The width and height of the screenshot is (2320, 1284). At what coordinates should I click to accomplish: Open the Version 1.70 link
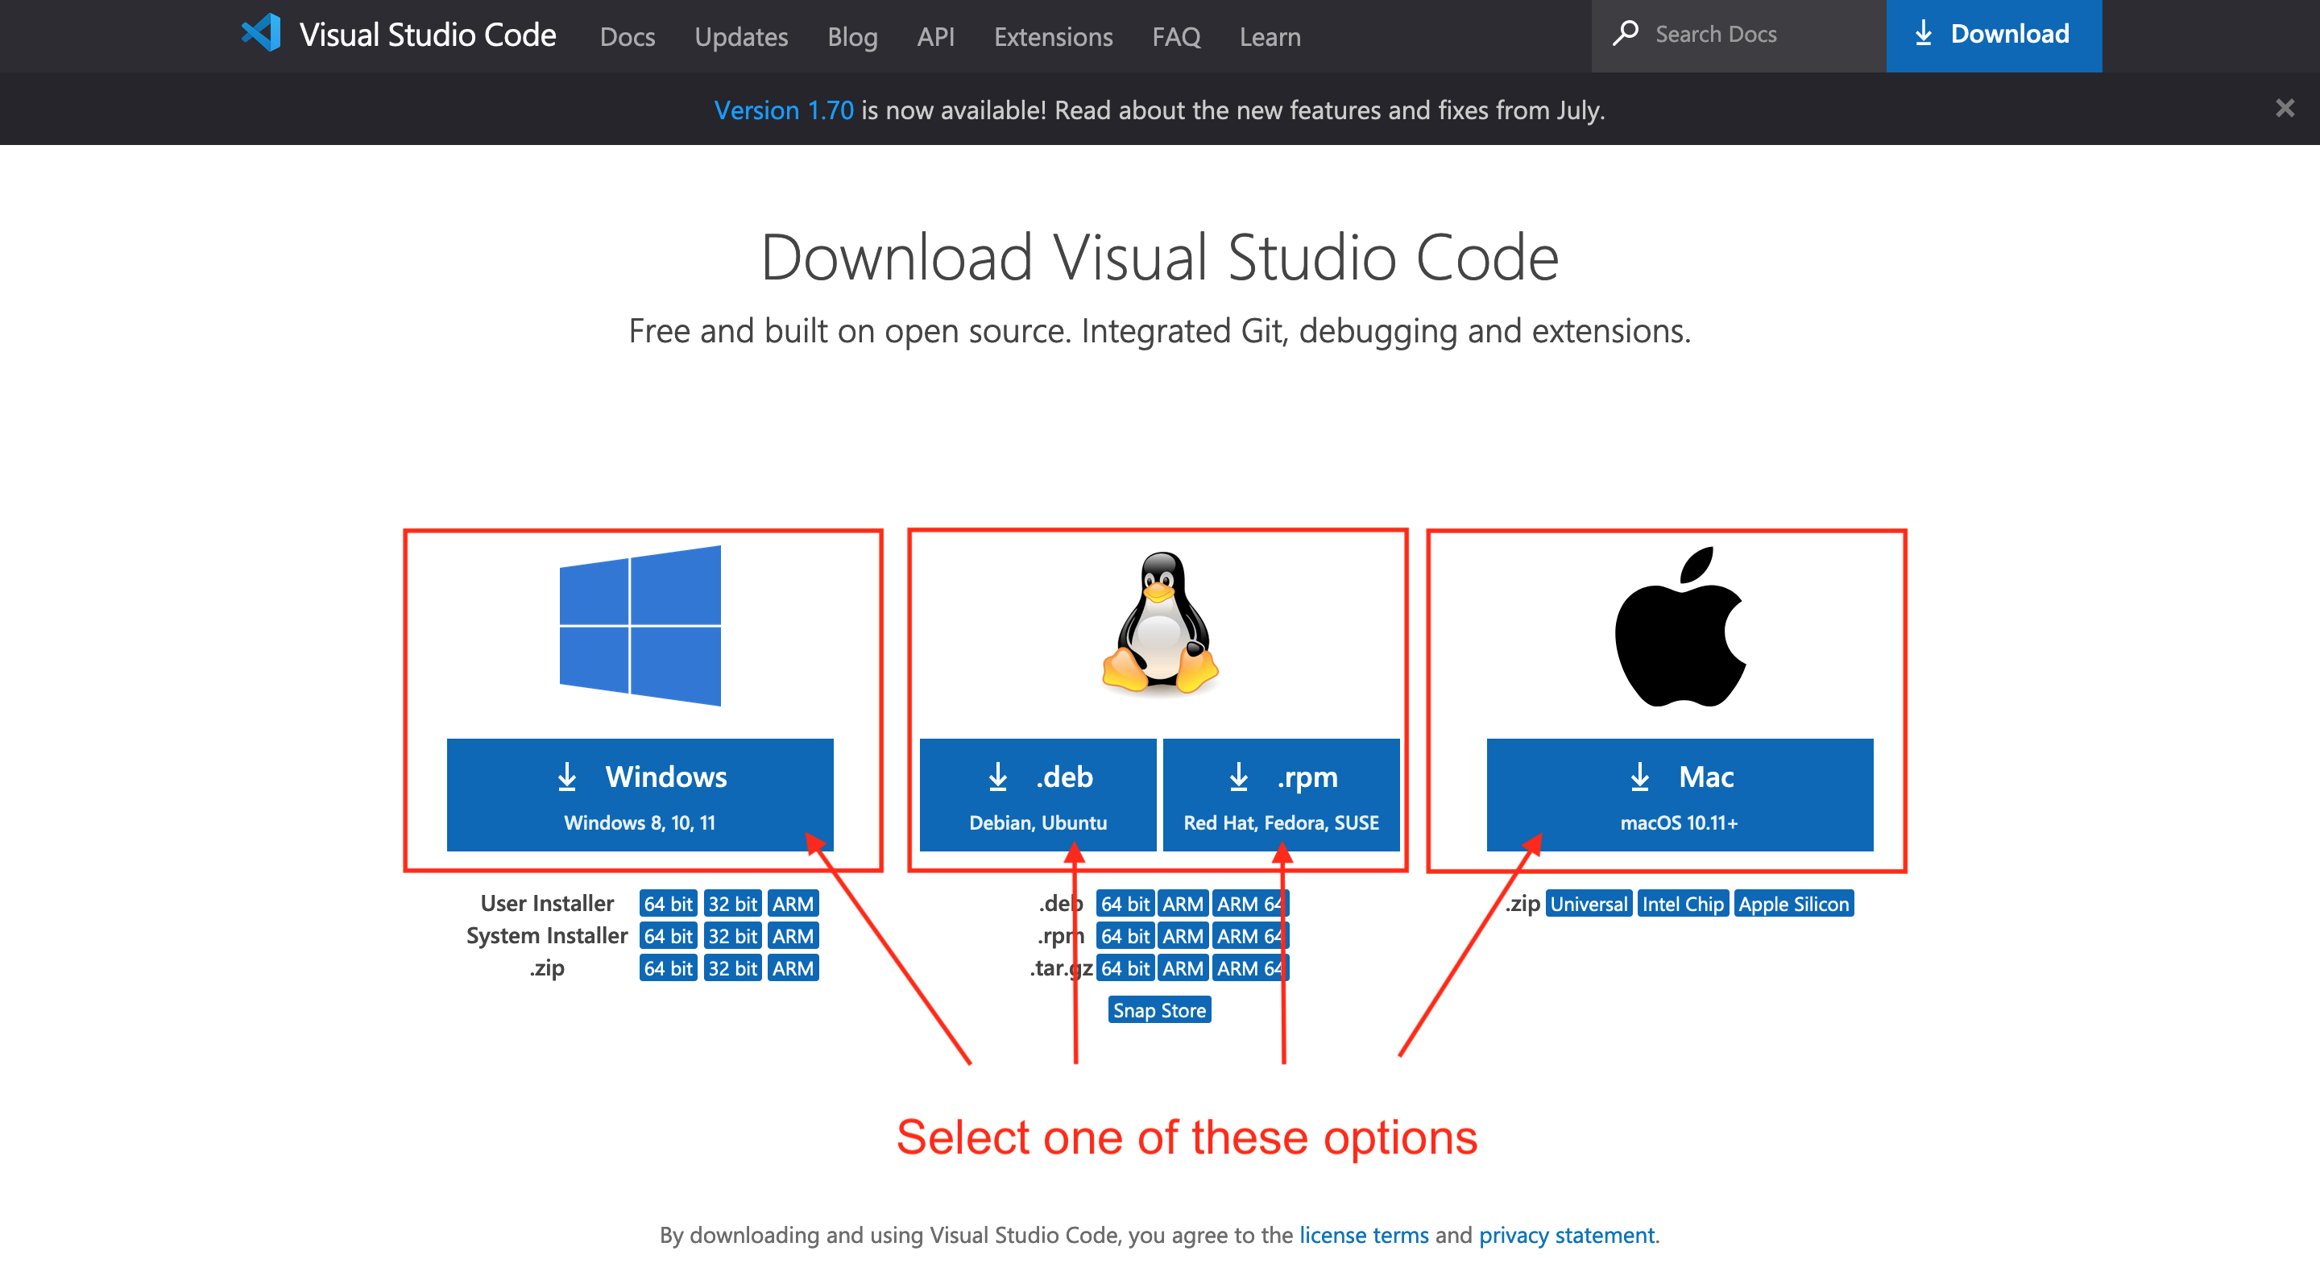point(784,110)
